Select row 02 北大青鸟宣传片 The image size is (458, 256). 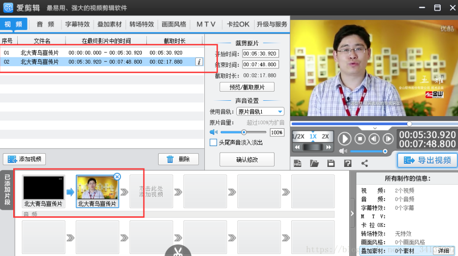pos(102,62)
